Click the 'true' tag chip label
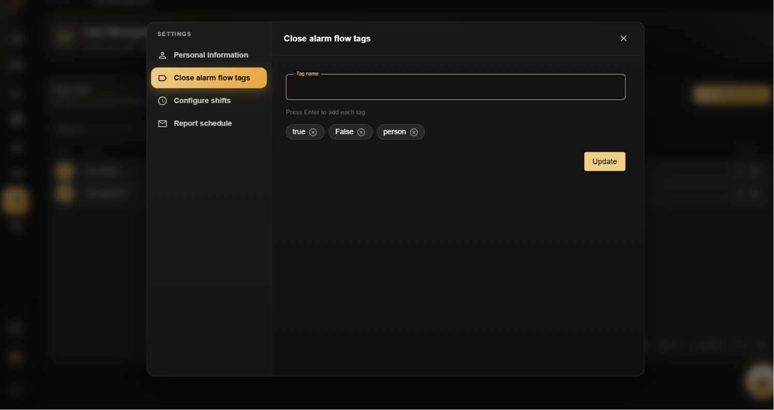The width and height of the screenshot is (774, 410). (299, 132)
